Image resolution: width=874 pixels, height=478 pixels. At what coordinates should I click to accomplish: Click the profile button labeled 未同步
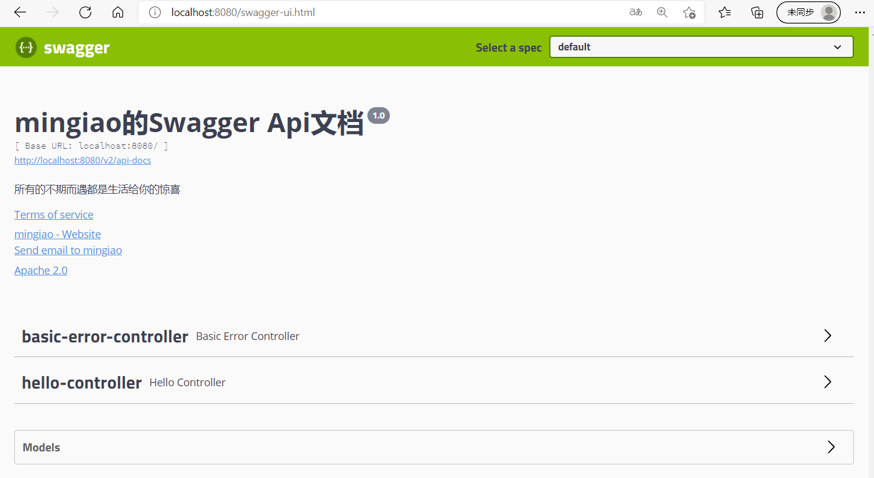pyautogui.click(x=808, y=12)
